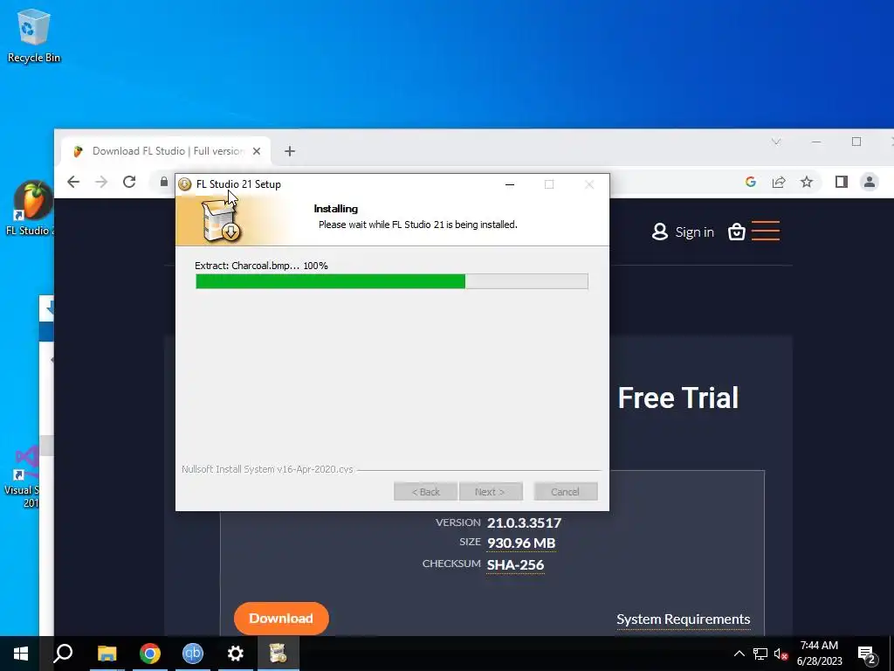Click the Nullsoft Install System label
894x671 pixels.
click(x=267, y=469)
